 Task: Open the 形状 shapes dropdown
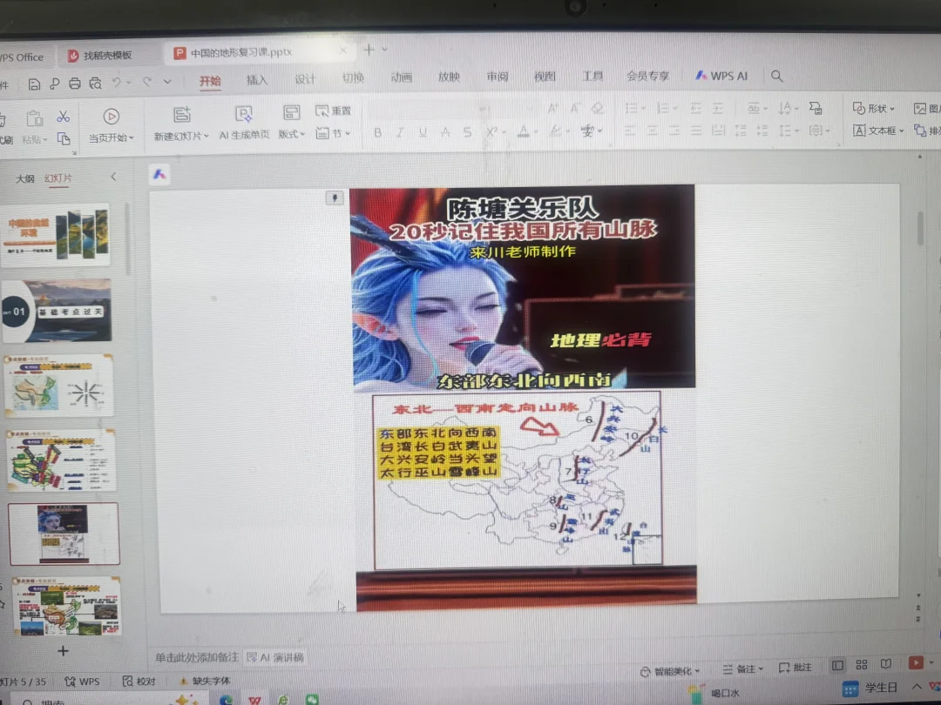click(892, 109)
